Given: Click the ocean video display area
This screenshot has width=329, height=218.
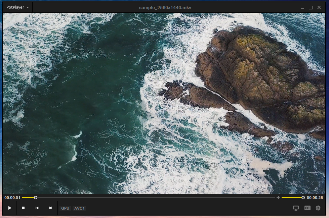Looking at the screenshot, I should pyautogui.click(x=164, y=103).
